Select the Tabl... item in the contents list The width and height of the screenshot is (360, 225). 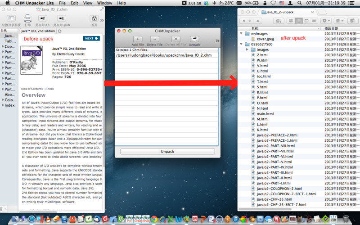10,41
